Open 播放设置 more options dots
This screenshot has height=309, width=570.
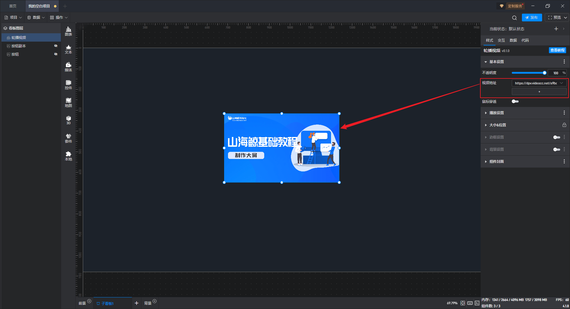coord(564,113)
